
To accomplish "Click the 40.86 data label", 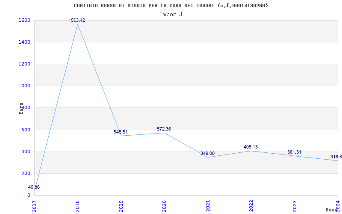I will pos(34,187).
